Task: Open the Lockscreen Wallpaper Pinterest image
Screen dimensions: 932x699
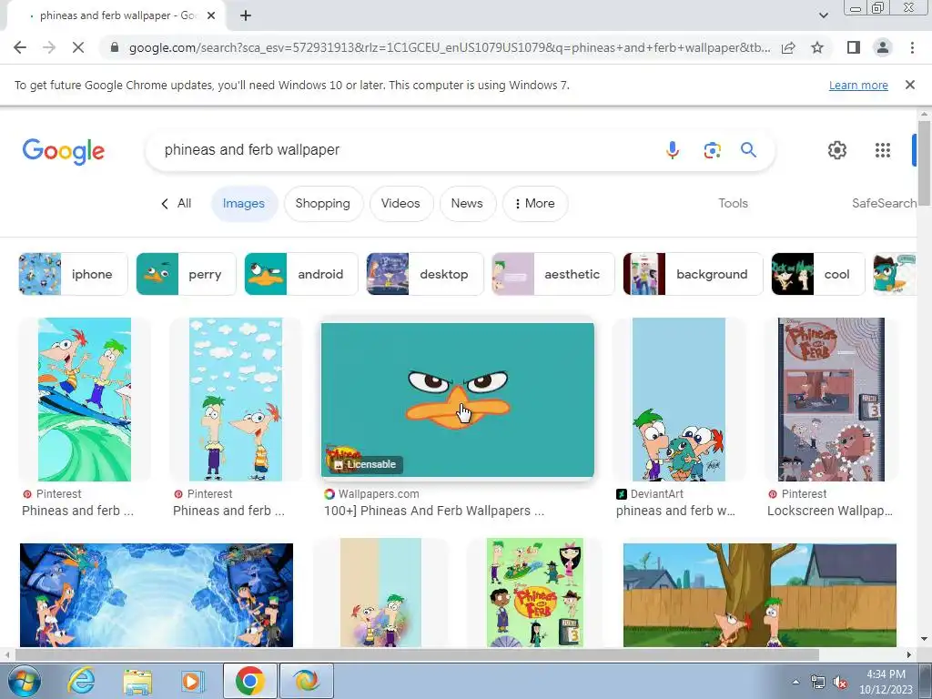Action: tap(831, 400)
